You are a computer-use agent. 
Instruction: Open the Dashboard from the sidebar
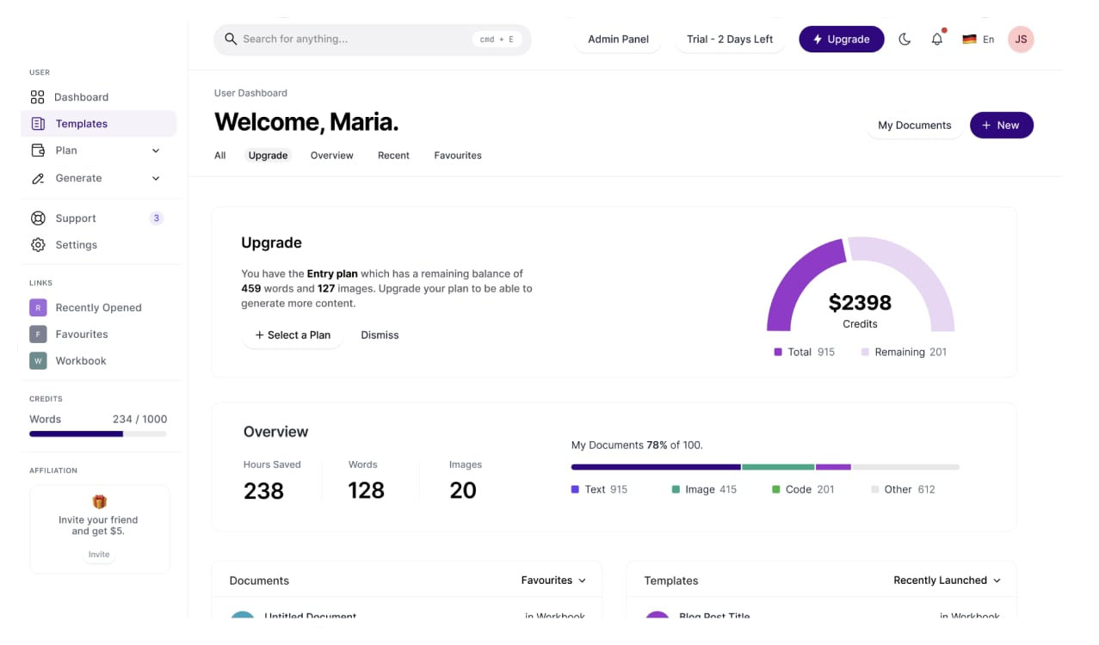pos(81,96)
